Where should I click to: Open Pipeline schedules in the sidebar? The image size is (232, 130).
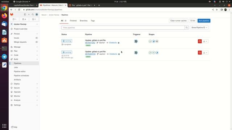coord(24,75)
